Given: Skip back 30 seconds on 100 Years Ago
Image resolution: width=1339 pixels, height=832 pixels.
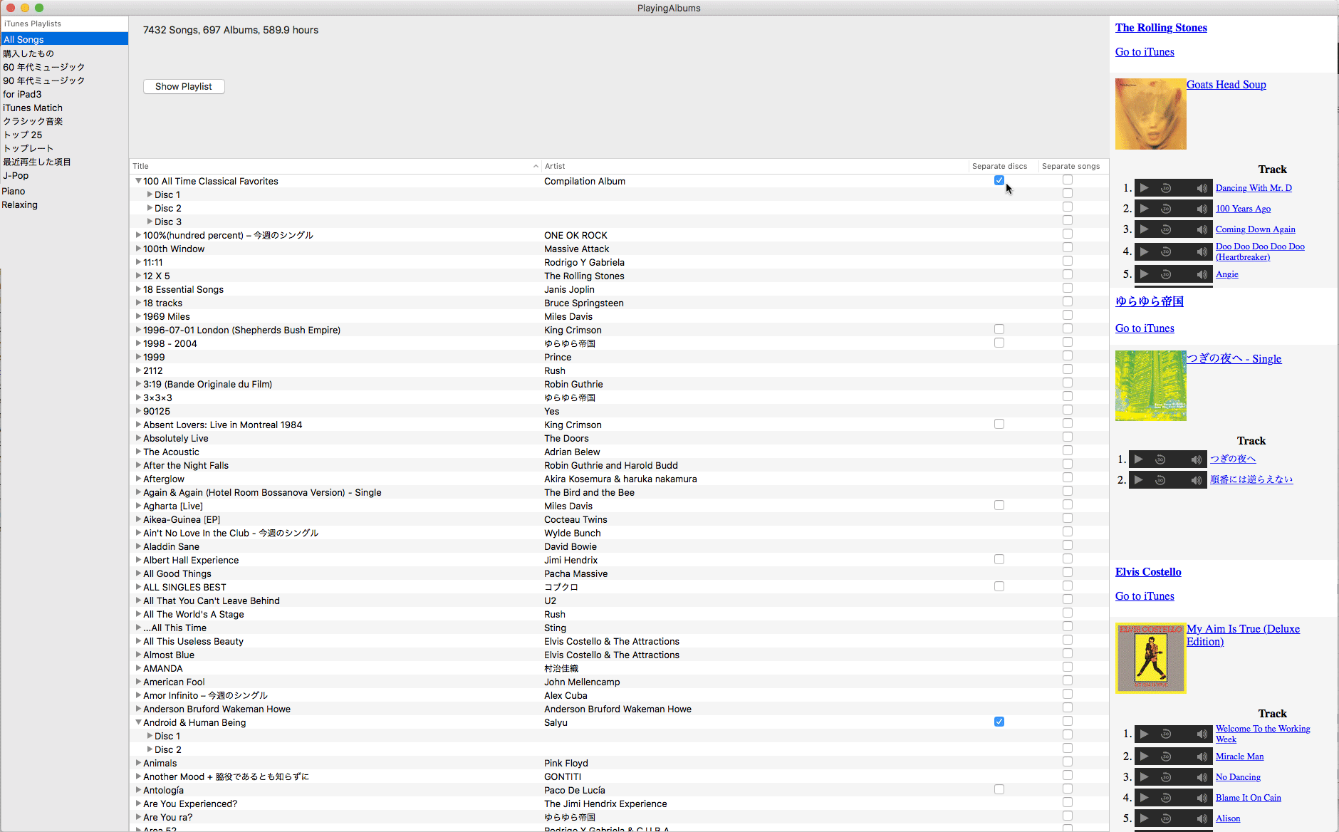Looking at the screenshot, I should (1166, 209).
